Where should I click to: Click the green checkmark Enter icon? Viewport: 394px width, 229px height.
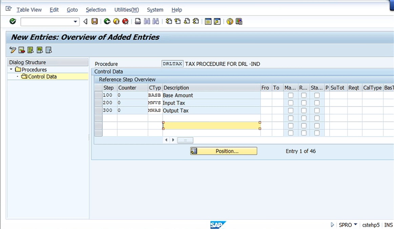pos(13,21)
